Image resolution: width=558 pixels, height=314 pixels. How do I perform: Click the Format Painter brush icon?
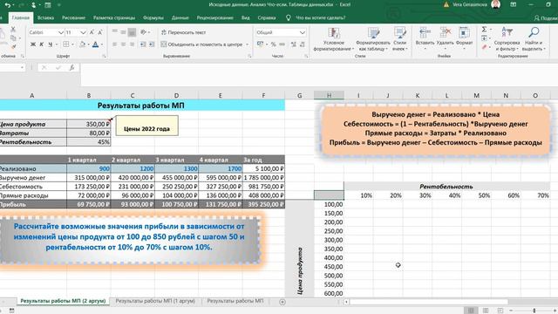(x=13, y=46)
